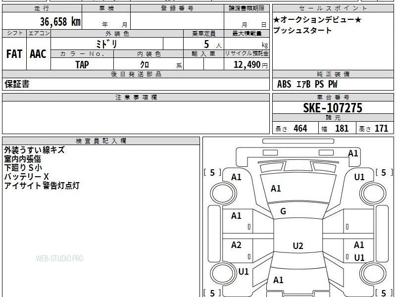Screen dimensions: 396x297
Task: Select the プッシュスタート sales point line
Action: point(302,30)
